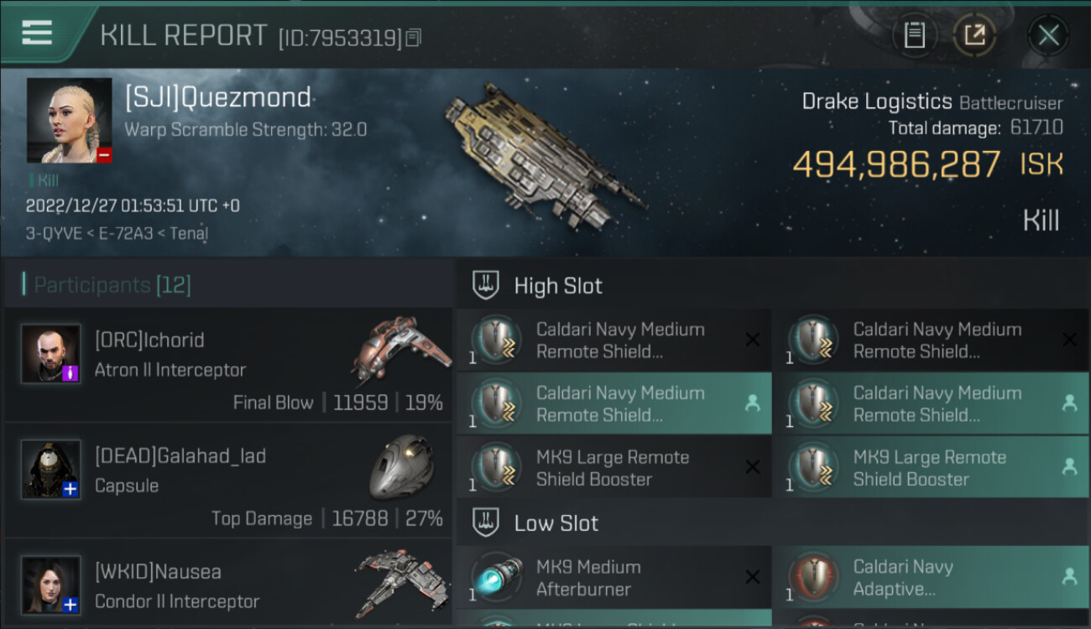The image size is (1091, 629).
Task: Open Ichorid's pilot portrait
Action: point(51,354)
